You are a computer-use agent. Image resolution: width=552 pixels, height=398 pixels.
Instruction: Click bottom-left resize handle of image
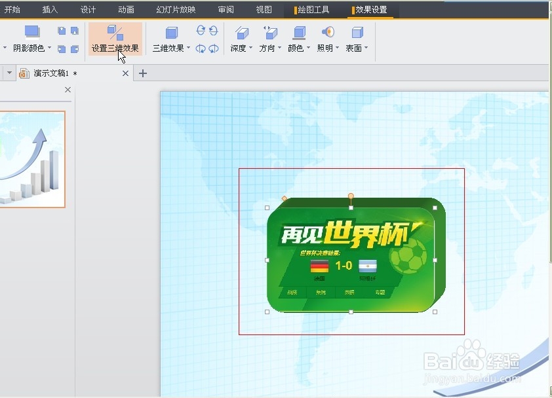(267, 312)
